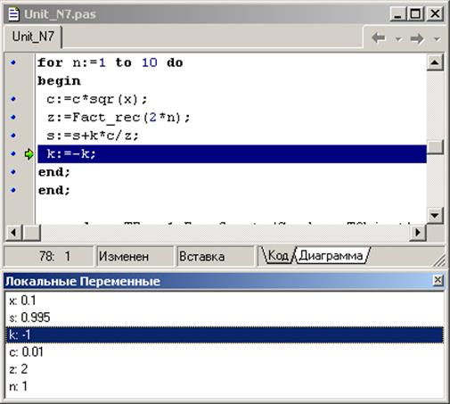Select the variable row z: 2
450x404 pixels.
pyautogui.click(x=225, y=369)
